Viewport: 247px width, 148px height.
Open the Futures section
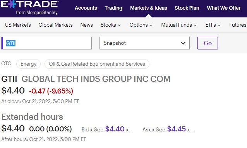pos(238,25)
